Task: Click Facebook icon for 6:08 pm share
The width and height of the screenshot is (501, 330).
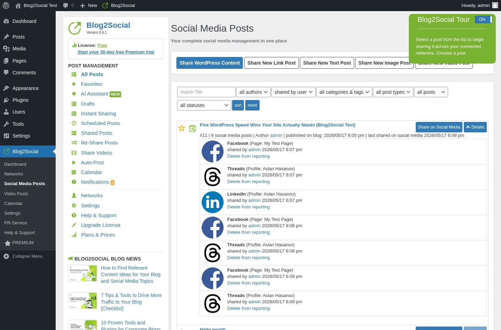Action: pyautogui.click(x=213, y=228)
